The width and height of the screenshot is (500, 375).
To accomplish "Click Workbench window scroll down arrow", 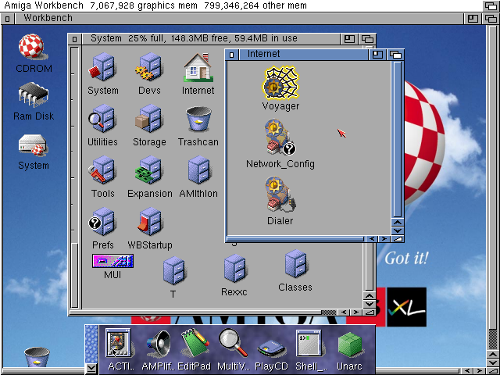I will (493, 362).
